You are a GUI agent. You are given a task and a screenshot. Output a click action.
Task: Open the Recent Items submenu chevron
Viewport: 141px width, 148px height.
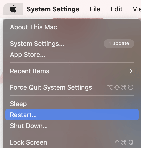coord(131,71)
